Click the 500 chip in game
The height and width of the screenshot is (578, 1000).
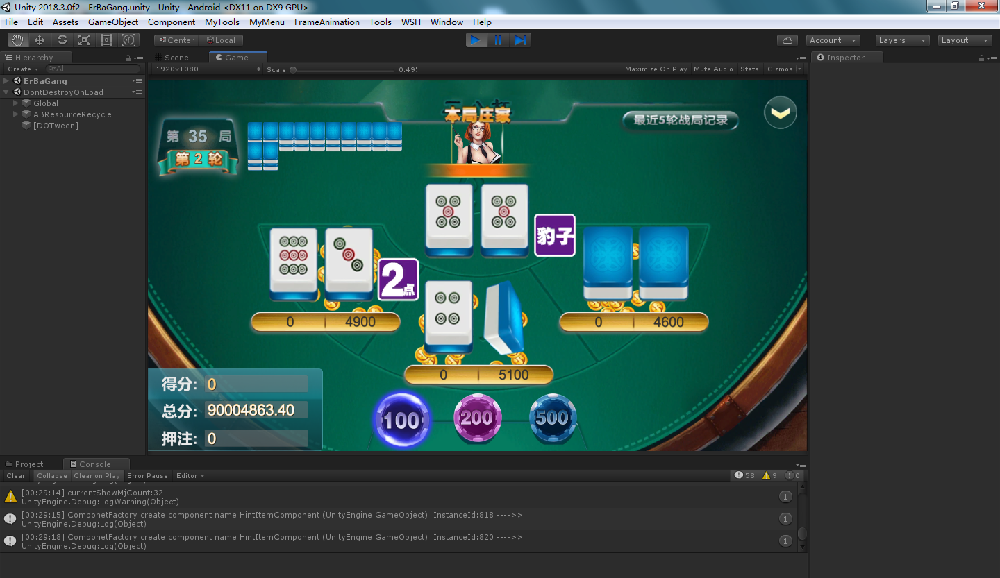click(x=553, y=418)
